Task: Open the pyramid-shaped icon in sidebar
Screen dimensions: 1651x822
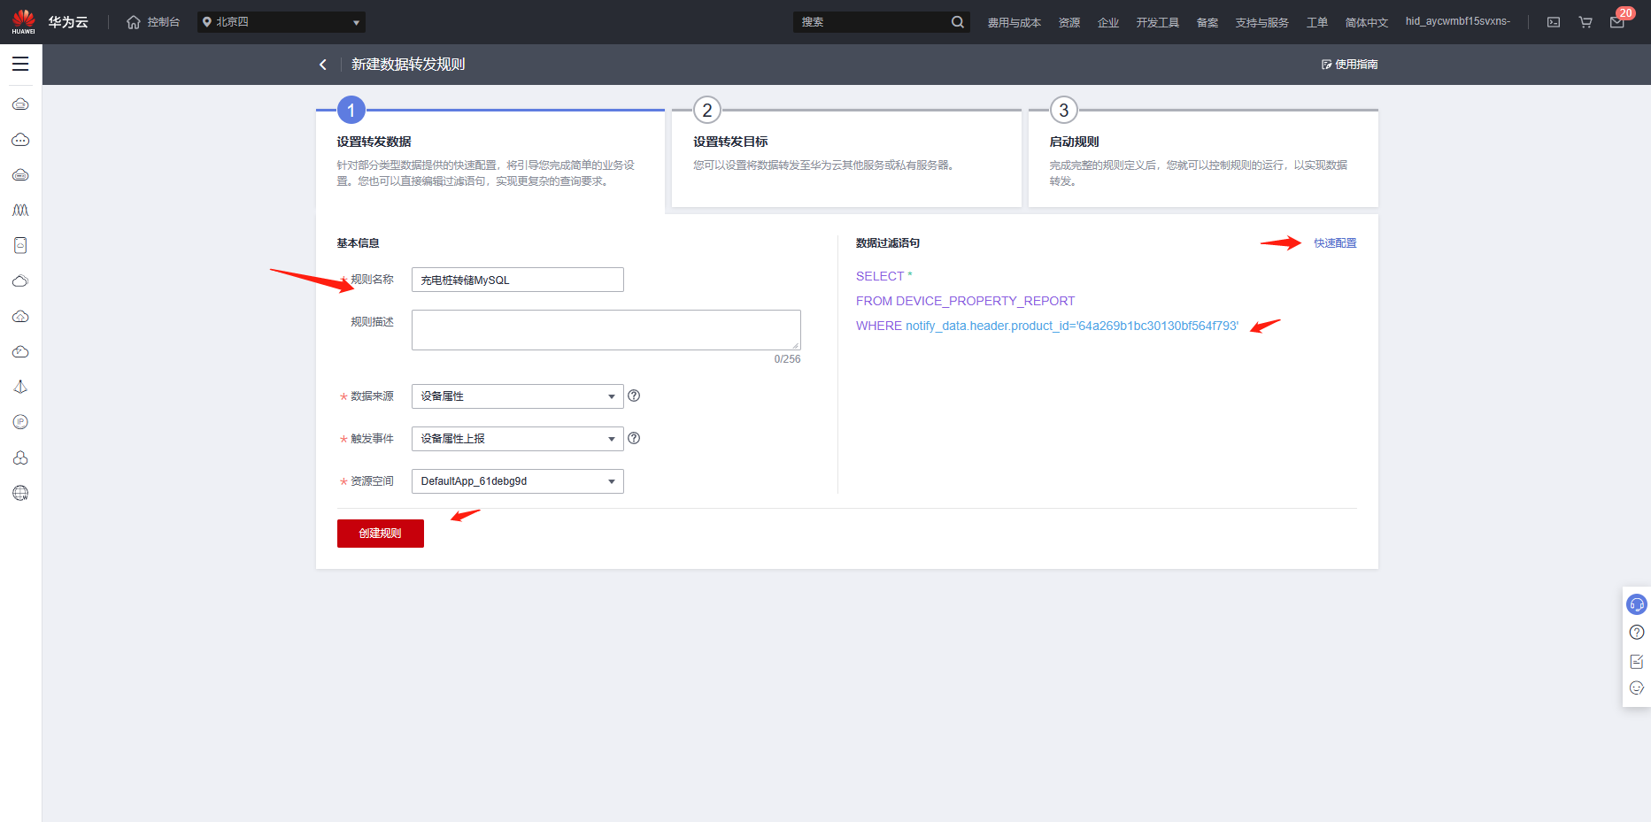Action: pos(20,387)
